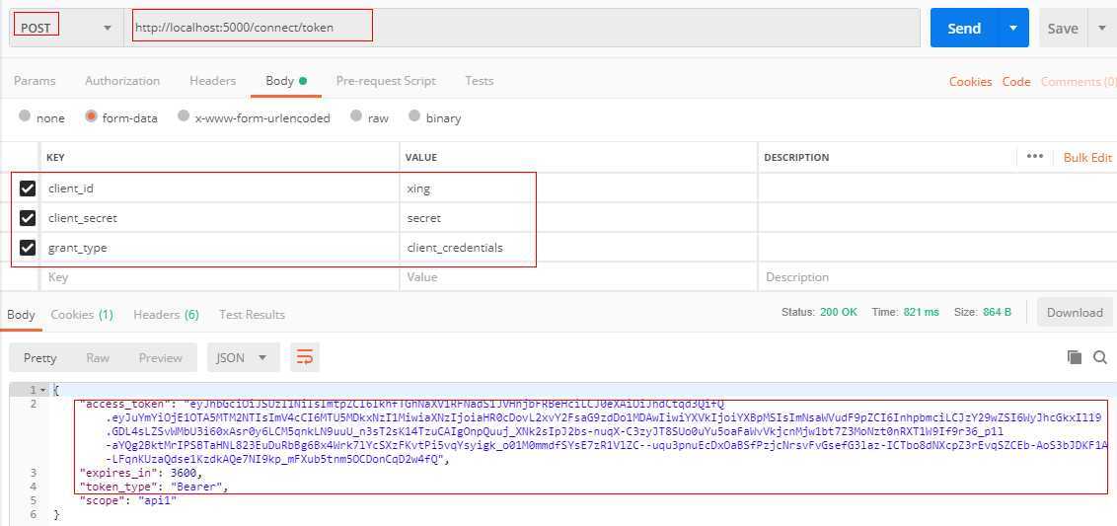This screenshot has height=526, width=1117.
Task: Select the "scope": "api1" line
Action: 128,500
